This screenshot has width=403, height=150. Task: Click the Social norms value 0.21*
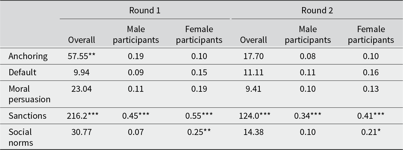[x=371, y=132]
